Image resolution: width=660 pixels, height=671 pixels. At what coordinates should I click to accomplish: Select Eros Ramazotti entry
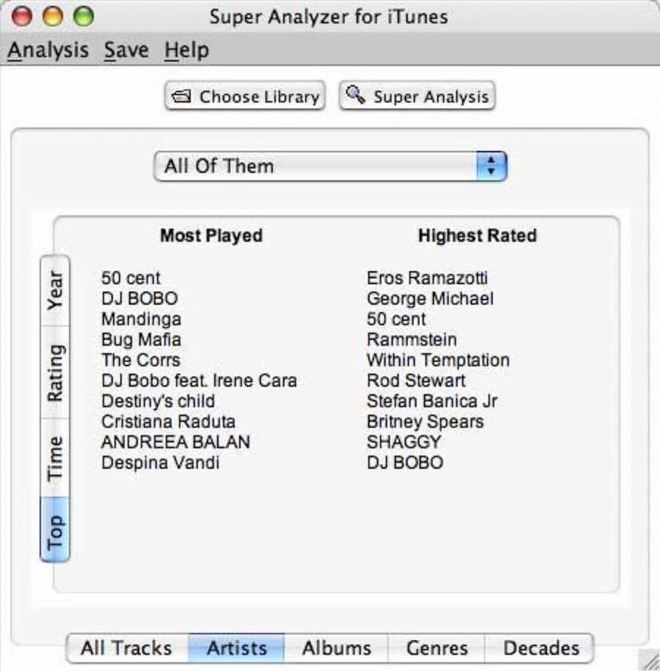coord(427,278)
